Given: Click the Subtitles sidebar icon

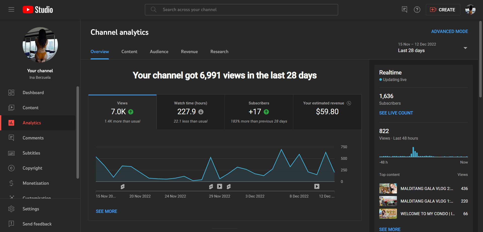Looking at the screenshot, I should (11, 153).
